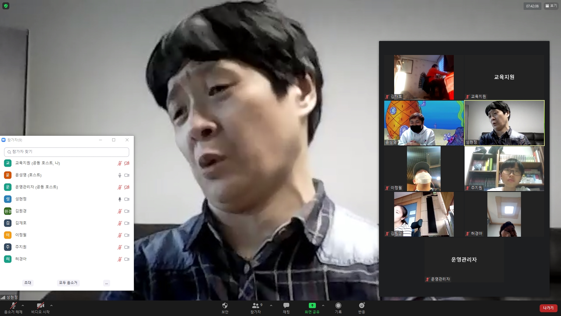This screenshot has width=561, height=316.
Task: Open 반응 reactions menu
Action: (362, 308)
